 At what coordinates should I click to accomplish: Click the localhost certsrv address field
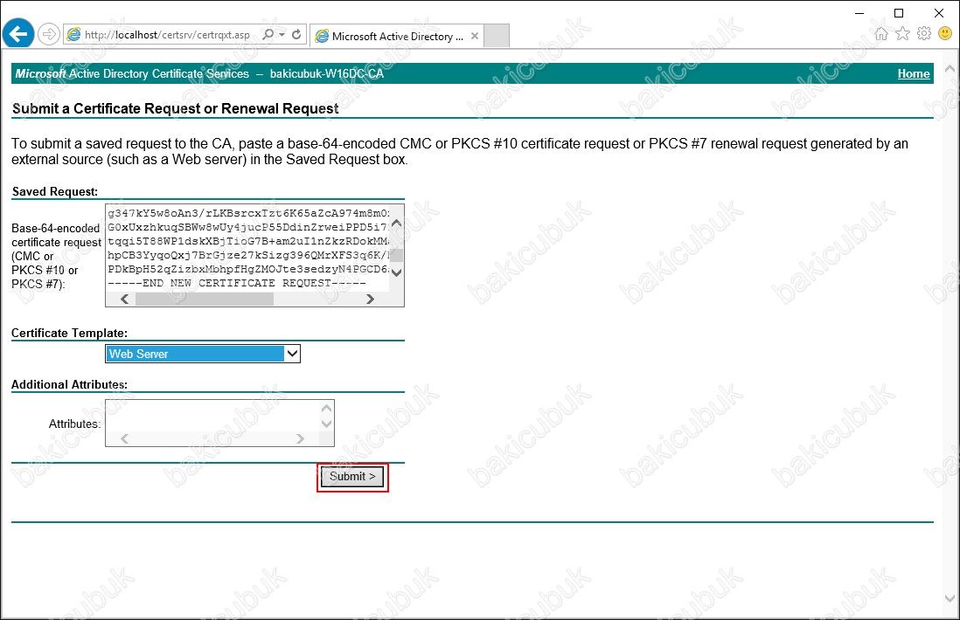pos(167,35)
